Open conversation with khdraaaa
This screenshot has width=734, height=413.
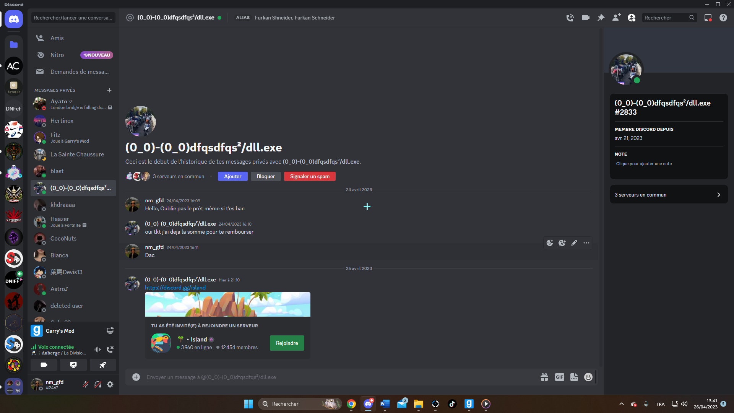73,205
